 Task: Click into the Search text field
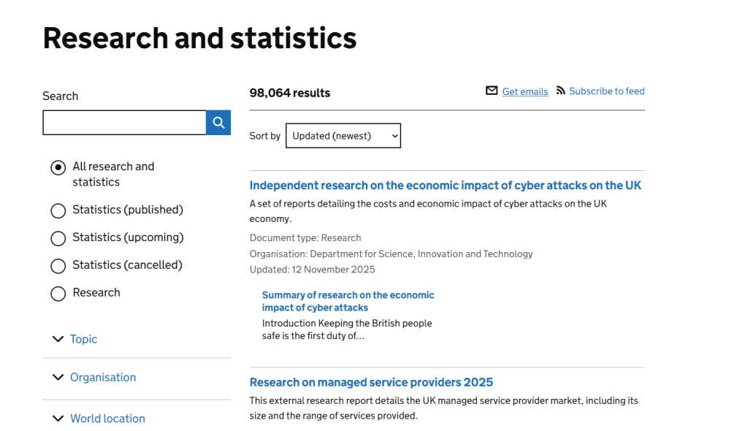124,123
